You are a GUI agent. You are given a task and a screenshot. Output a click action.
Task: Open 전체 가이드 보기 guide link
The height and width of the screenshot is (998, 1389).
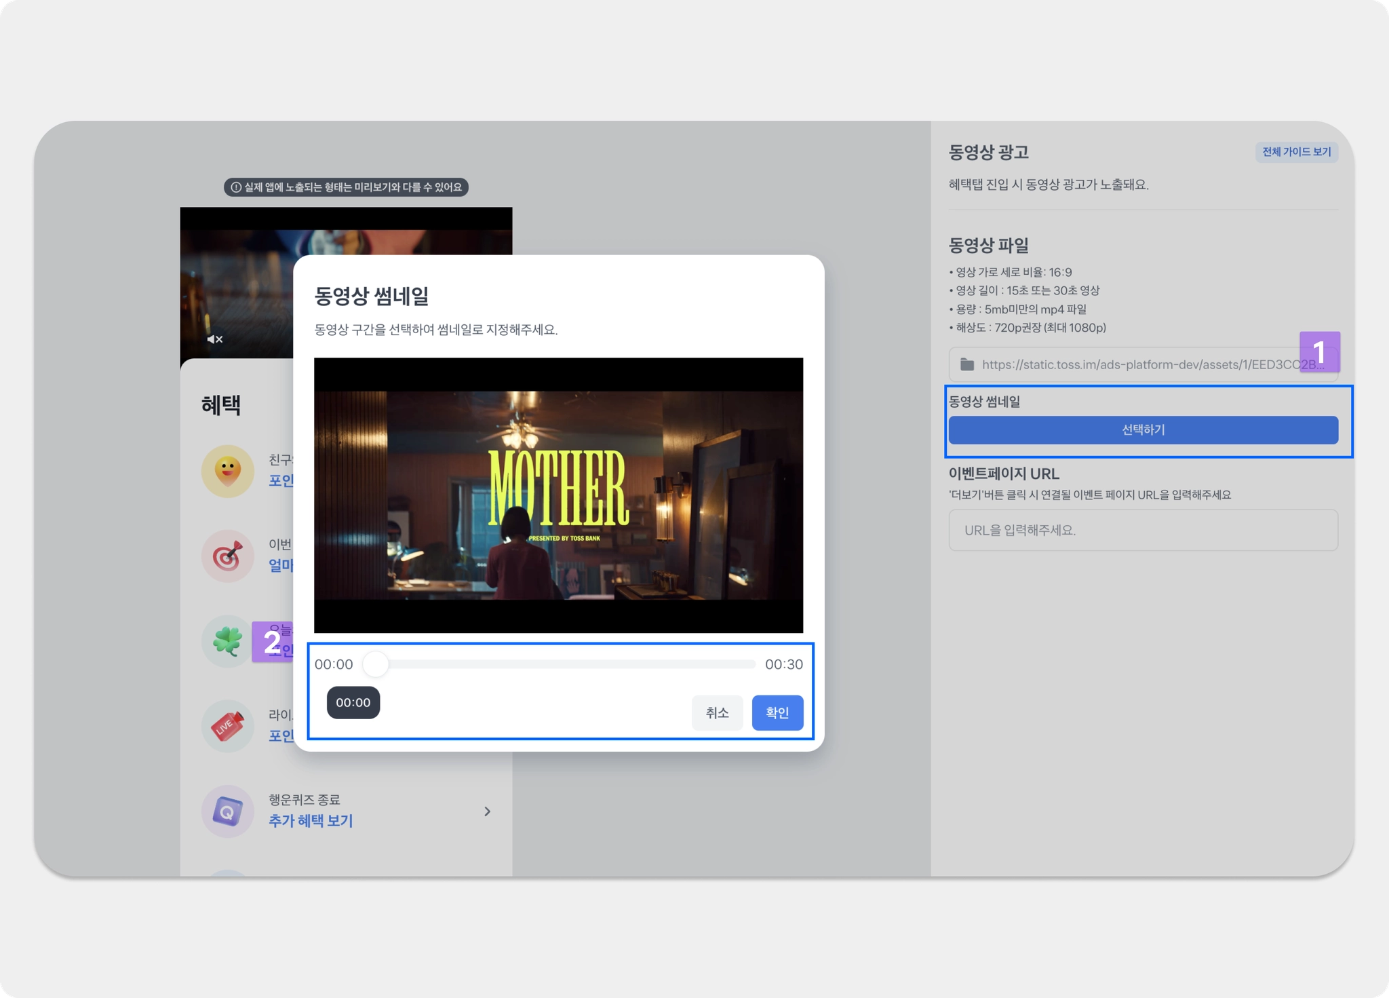point(1295,152)
